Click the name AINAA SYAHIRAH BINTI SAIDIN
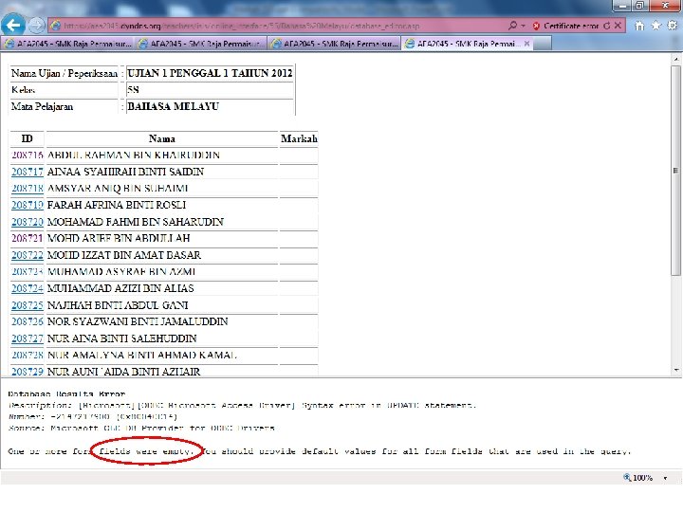Screen dimensions: 683x512 click(x=125, y=172)
